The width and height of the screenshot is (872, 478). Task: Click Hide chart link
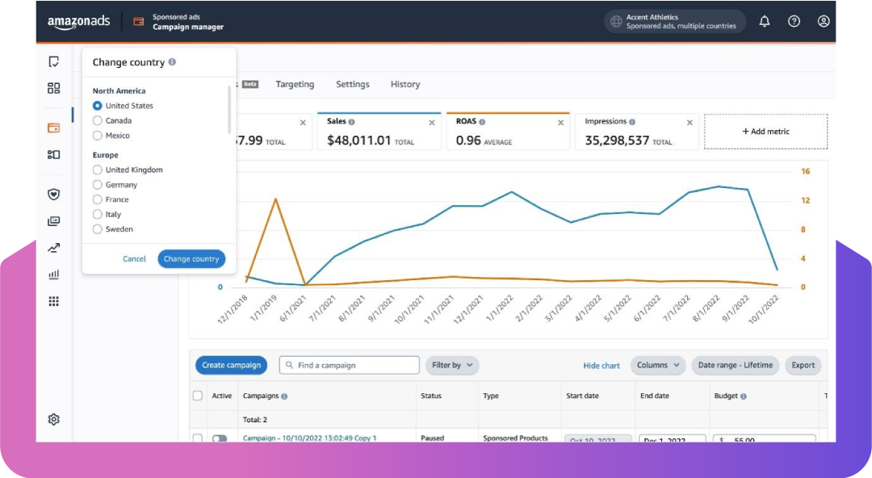(x=602, y=366)
